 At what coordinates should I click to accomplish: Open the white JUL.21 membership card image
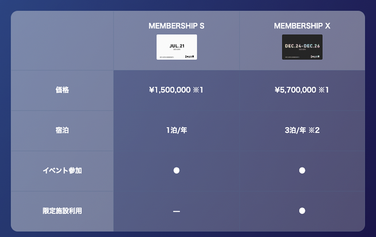(x=177, y=47)
